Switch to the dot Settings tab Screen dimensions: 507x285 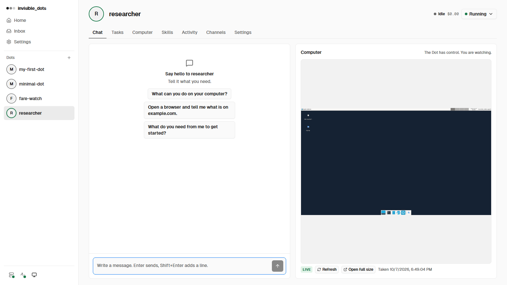click(243, 32)
